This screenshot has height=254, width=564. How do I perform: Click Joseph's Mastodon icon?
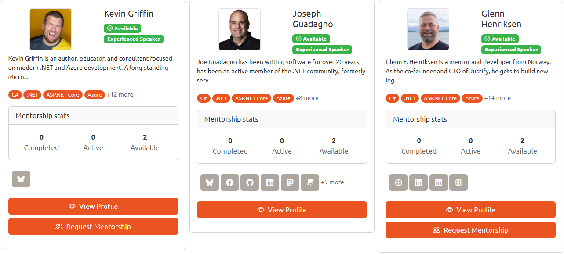pos(290,182)
